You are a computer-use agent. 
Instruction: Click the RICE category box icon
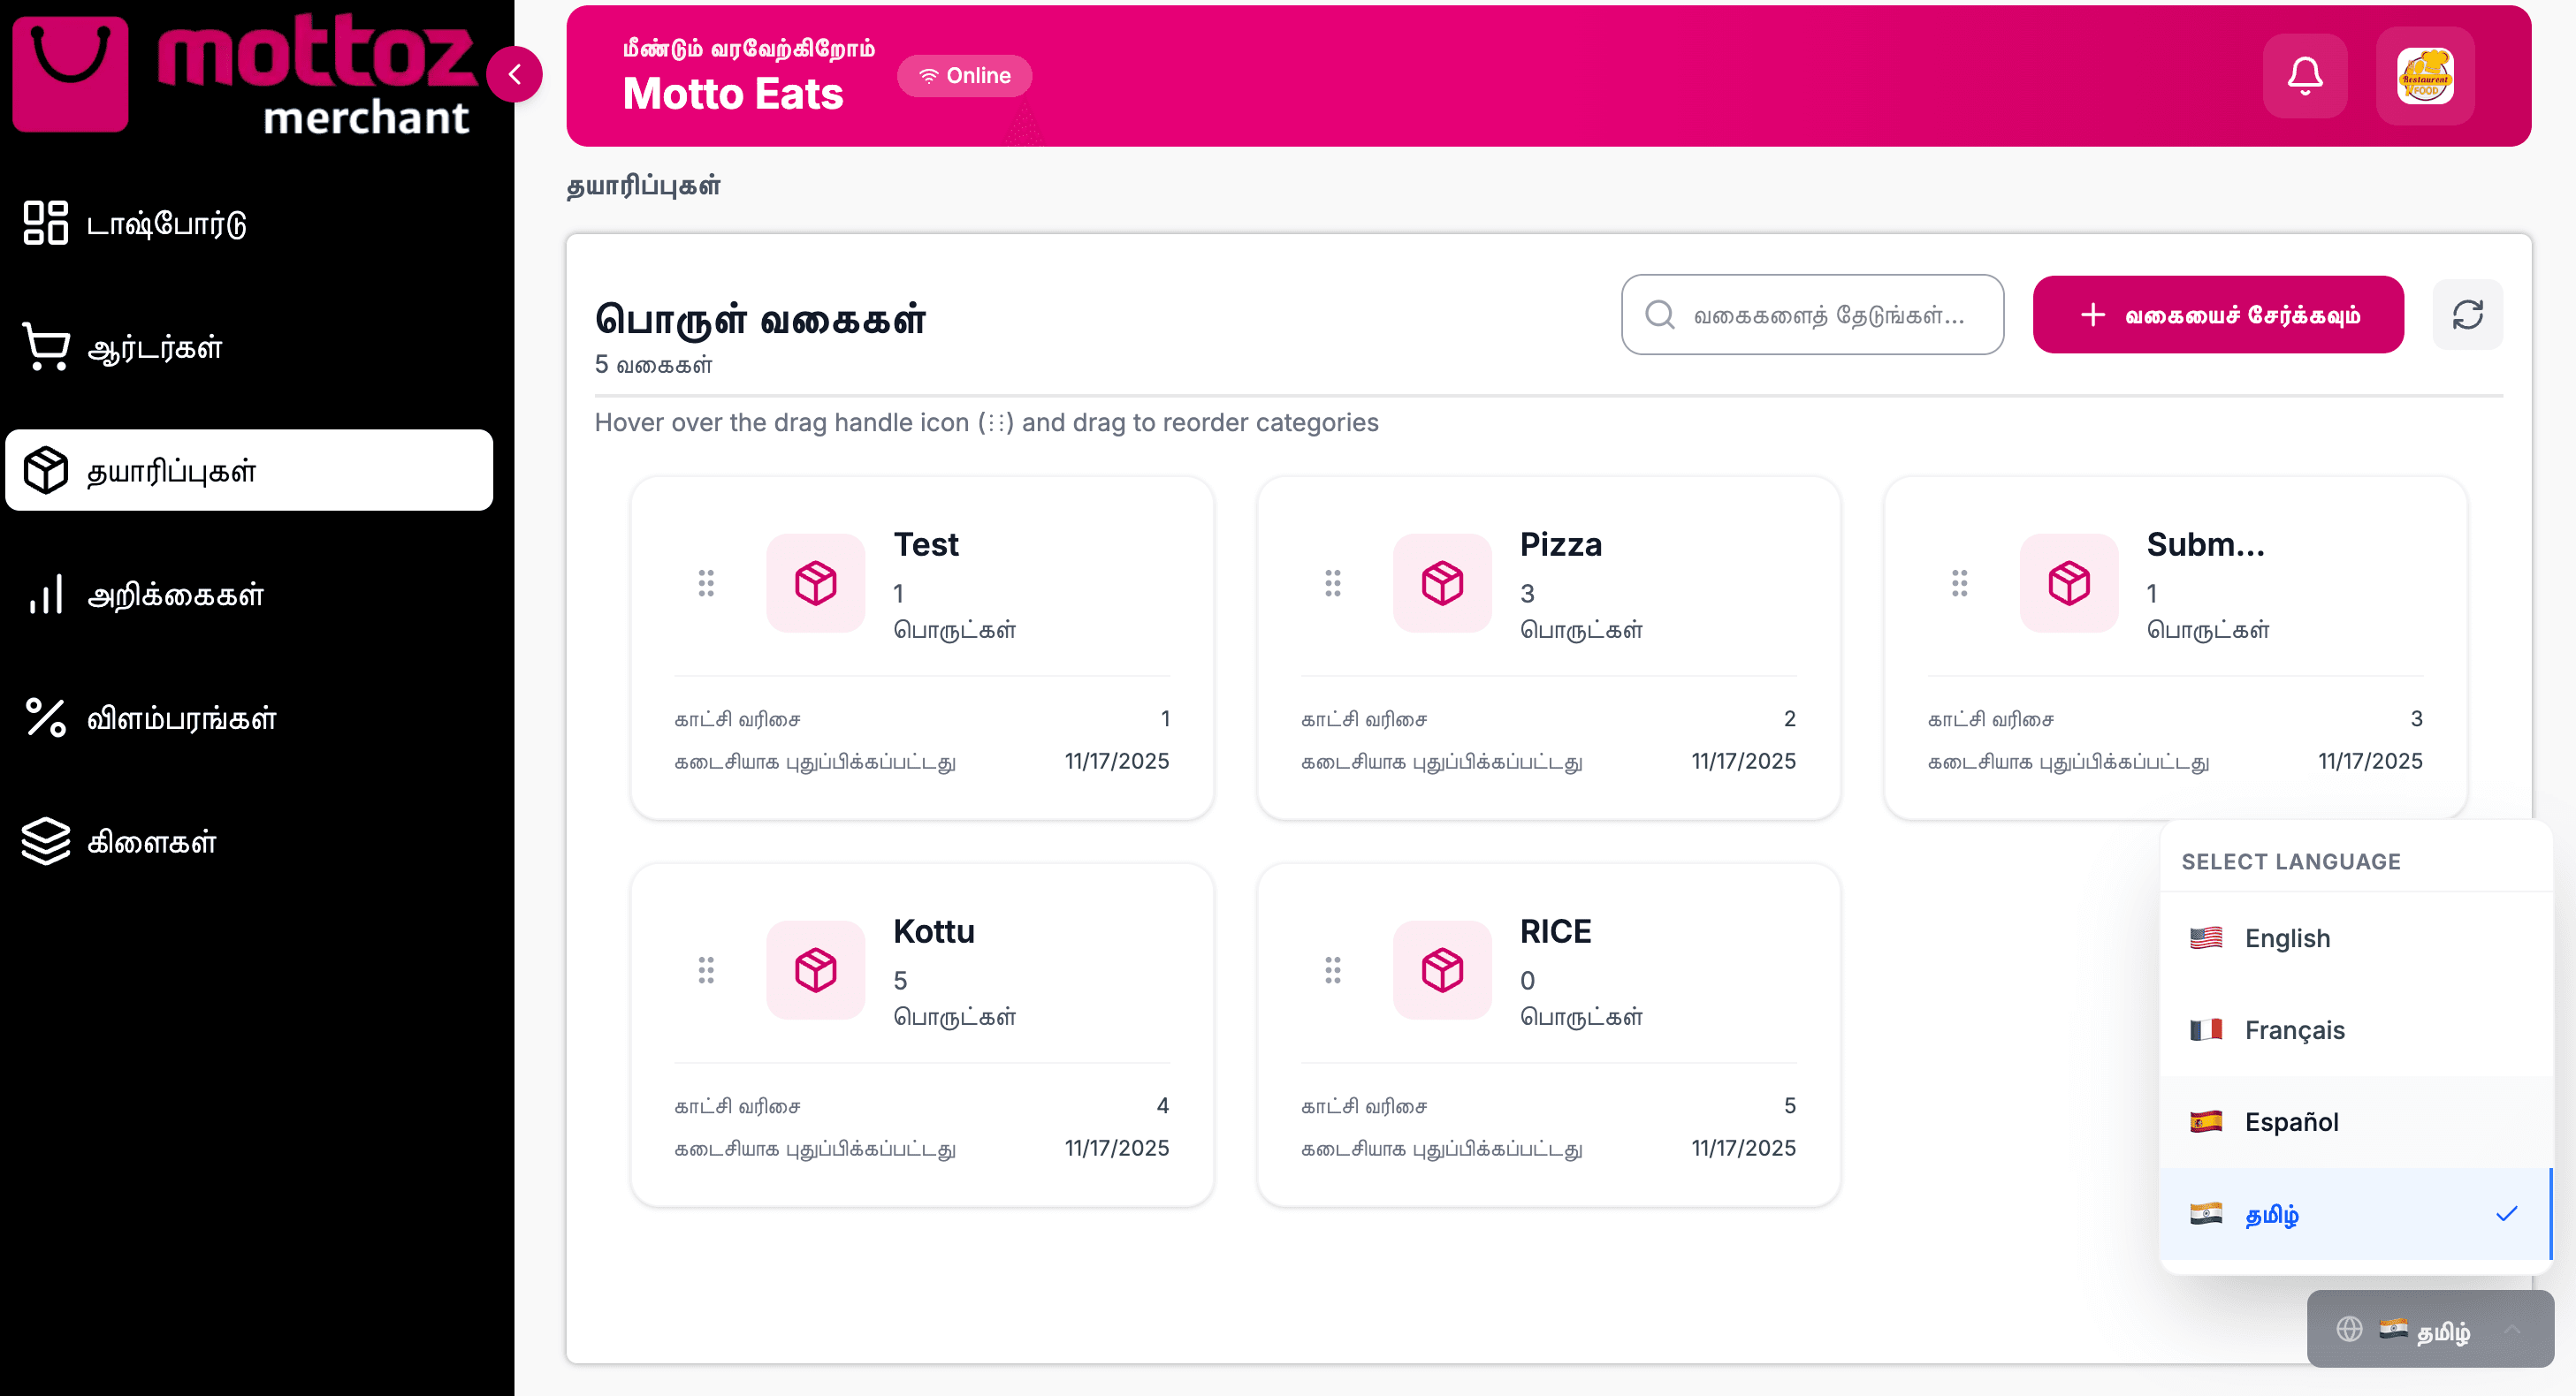[1443, 969]
